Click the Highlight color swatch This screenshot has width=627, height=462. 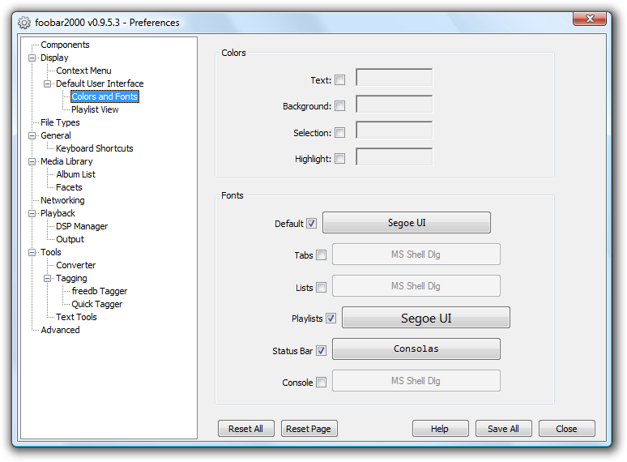pos(394,157)
